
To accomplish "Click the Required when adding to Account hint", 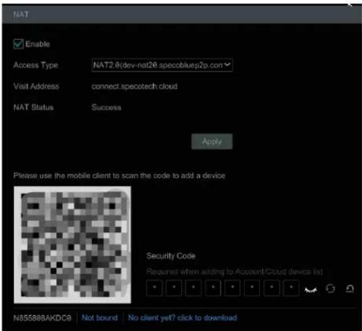I will click(234, 272).
